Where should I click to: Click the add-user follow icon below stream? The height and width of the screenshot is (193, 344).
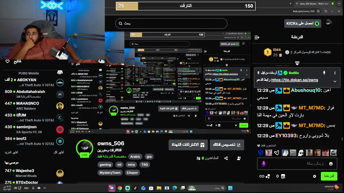point(239,158)
